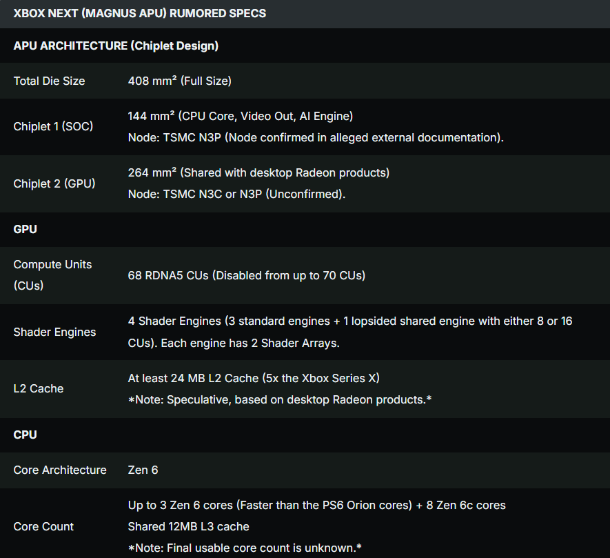Select the GPU section header

pos(26,230)
